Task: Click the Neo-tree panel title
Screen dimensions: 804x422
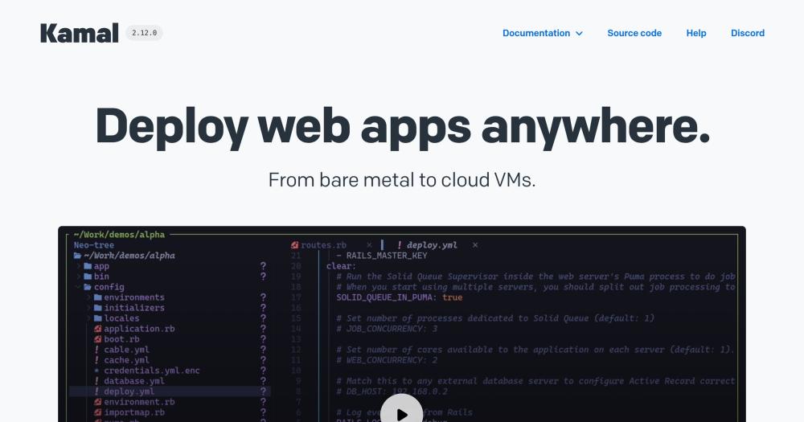Action: [x=94, y=245]
